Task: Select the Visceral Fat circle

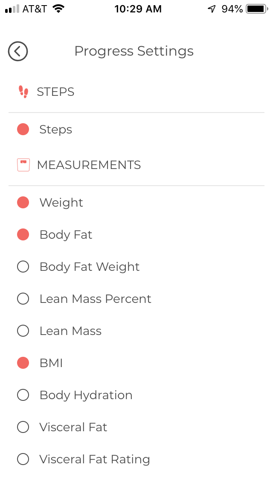Action: click(x=23, y=427)
